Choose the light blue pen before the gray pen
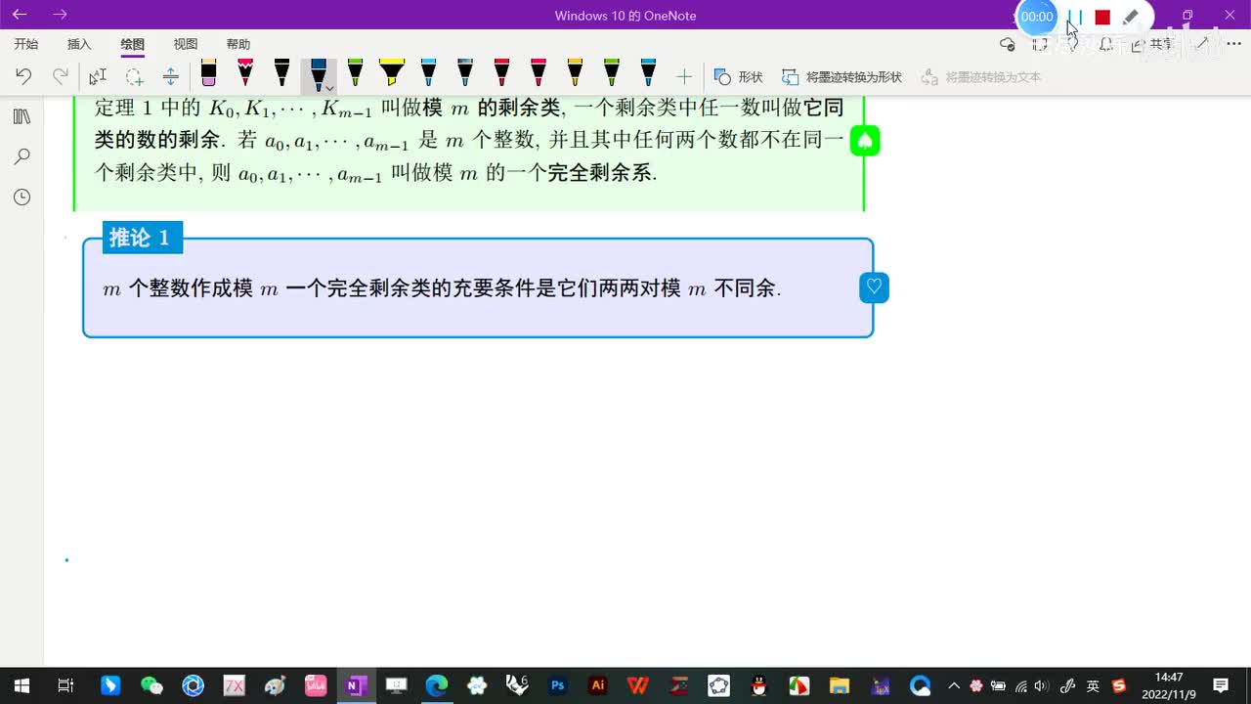This screenshot has width=1251, height=704. click(x=428, y=74)
